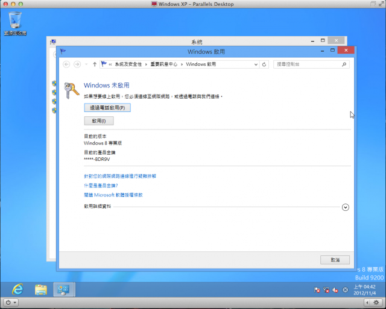Go back using the navigation arrow

click(x=66, y=64)
